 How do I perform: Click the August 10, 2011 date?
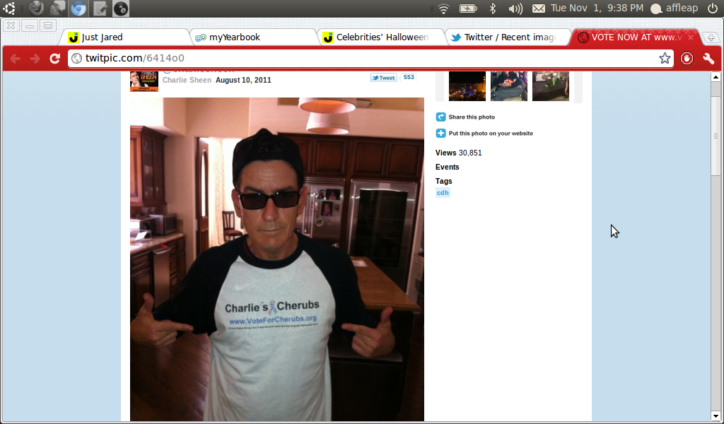click(243, 81)
